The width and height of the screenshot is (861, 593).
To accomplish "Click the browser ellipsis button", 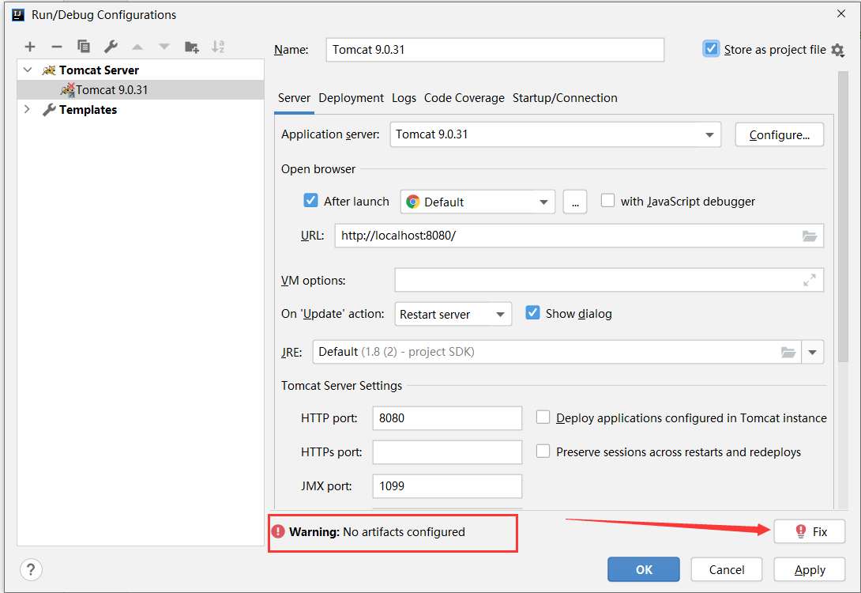I will 575,202.
